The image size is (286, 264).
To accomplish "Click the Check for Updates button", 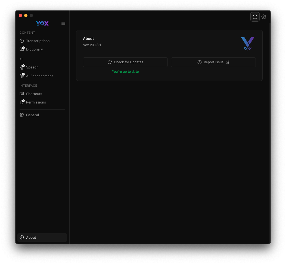I will point(125,62).
